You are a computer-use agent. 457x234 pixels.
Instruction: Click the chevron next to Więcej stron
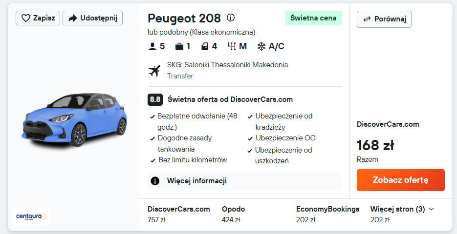(432, 209)
